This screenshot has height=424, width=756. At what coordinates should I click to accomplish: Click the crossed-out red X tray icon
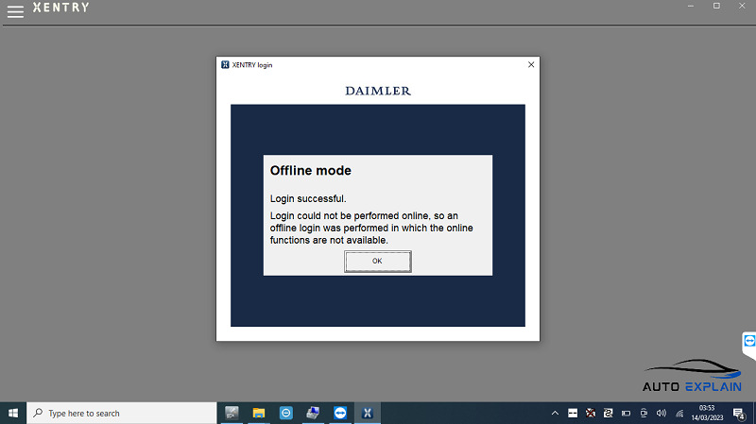[x=590, y=413]
